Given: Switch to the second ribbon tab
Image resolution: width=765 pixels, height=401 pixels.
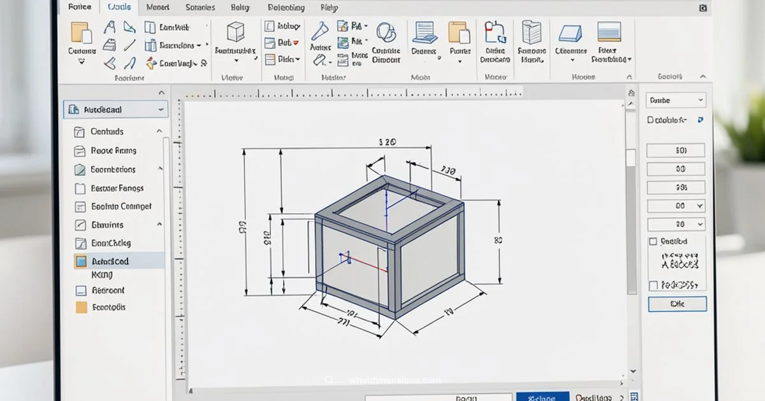Looking at the screenshot, I should click(119, 7).
